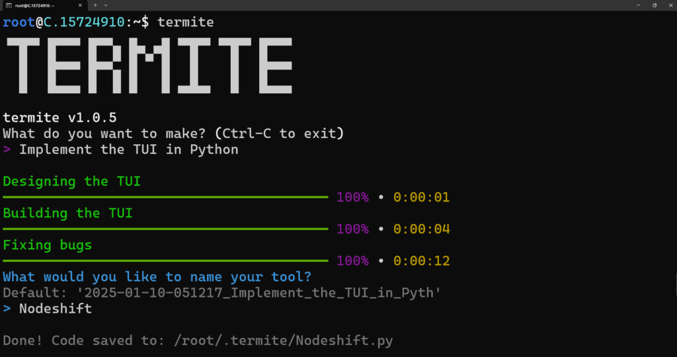This screenshot has height=357, width=677.
Task: Click the 'Fixing bugs' progress bar
Action: [165, 260]
